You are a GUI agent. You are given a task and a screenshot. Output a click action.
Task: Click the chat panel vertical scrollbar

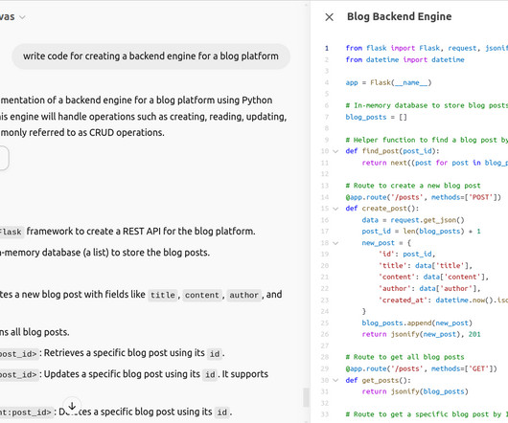[306, 397]
